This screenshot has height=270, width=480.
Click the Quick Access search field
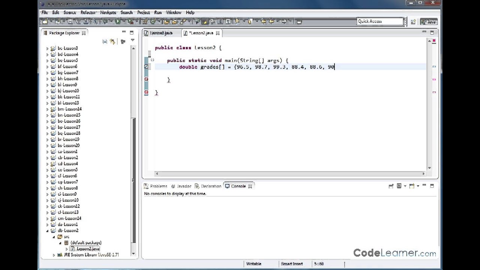380,21
